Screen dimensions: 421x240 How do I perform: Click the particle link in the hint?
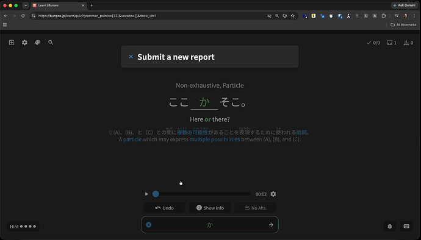click(x=132, y=139)
